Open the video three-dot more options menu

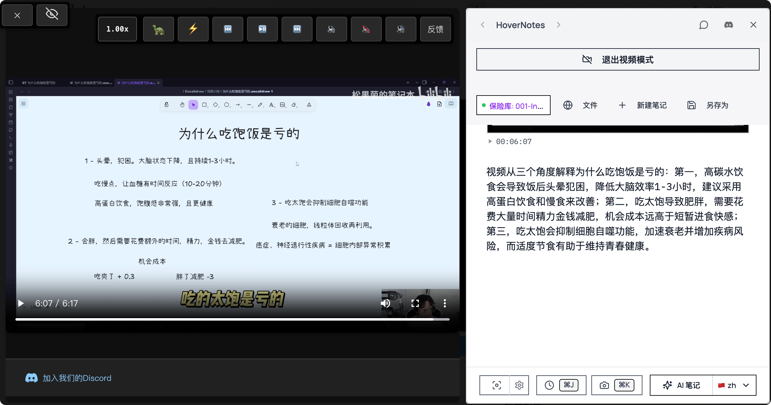(445, 303)
